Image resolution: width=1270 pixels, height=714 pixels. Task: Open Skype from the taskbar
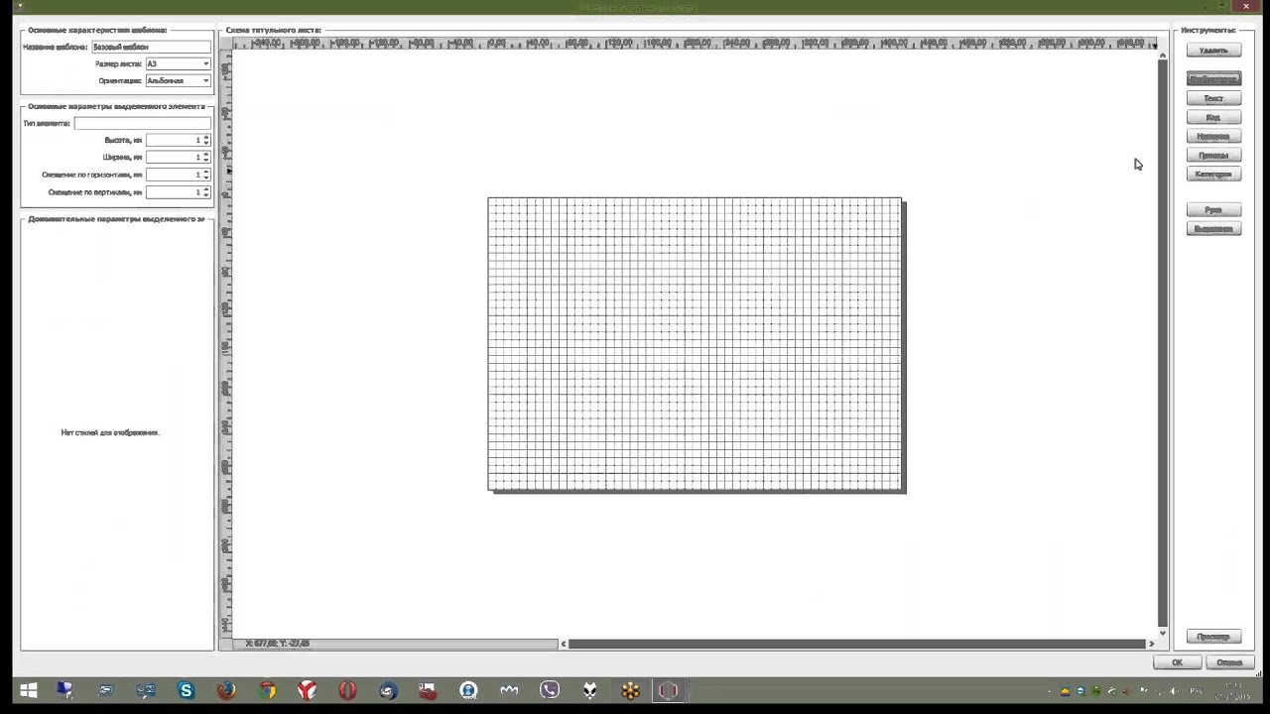pos(186,691)
